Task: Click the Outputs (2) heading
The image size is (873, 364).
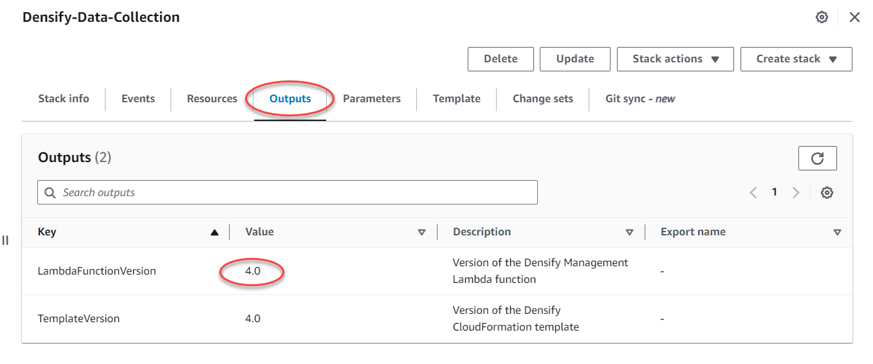Action: tap(75, 158)
